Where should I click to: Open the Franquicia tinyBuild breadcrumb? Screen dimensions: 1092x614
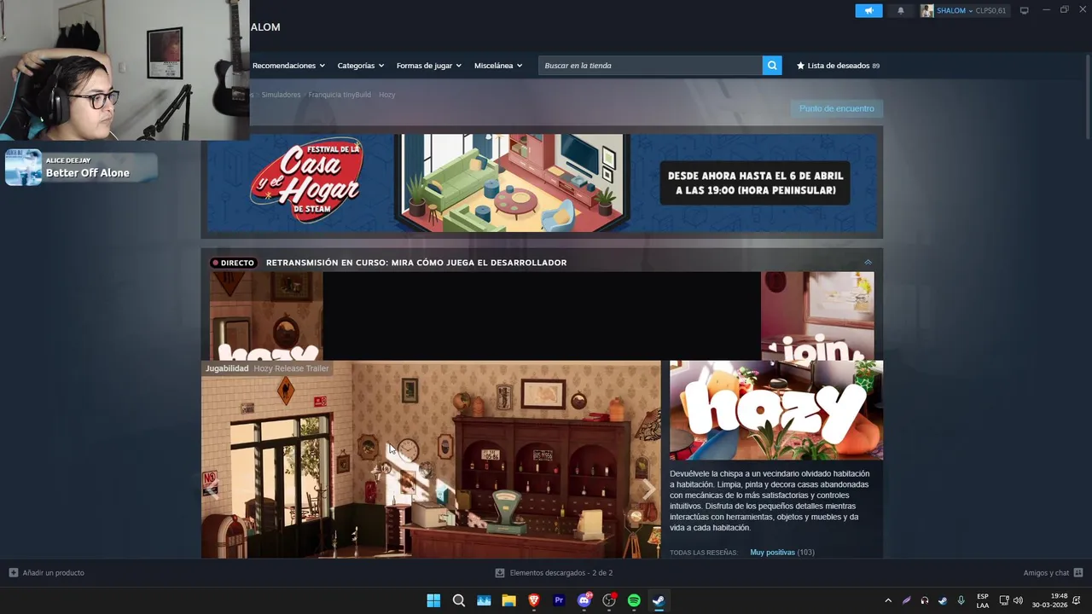(x=340, y=95)
